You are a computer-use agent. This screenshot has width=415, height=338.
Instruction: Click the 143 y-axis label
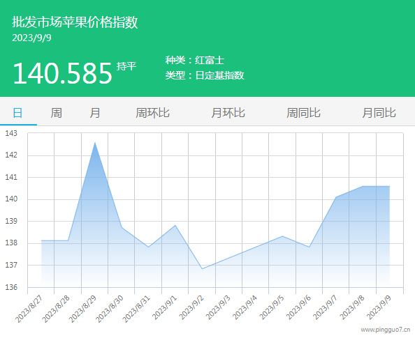pyautogui.click(x=11, y=133)
